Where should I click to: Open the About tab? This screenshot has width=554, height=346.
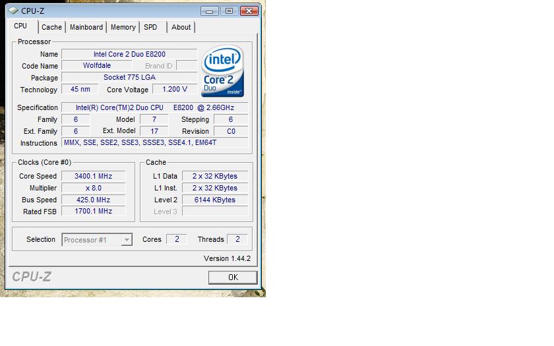pyautogui.click(x=181, y=27)
